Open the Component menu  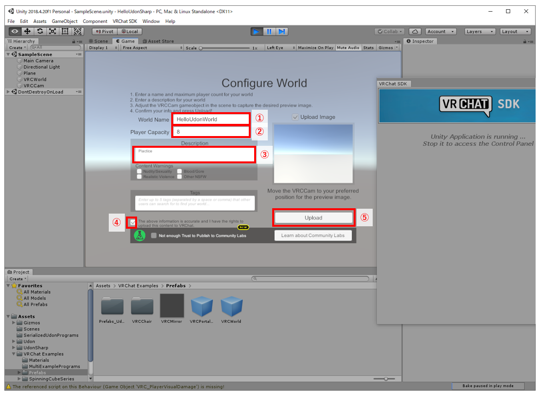[95, 21]
